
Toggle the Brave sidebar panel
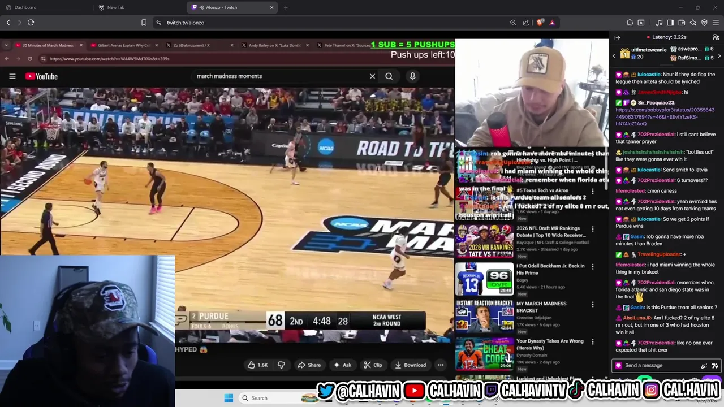tap(670, 23)
